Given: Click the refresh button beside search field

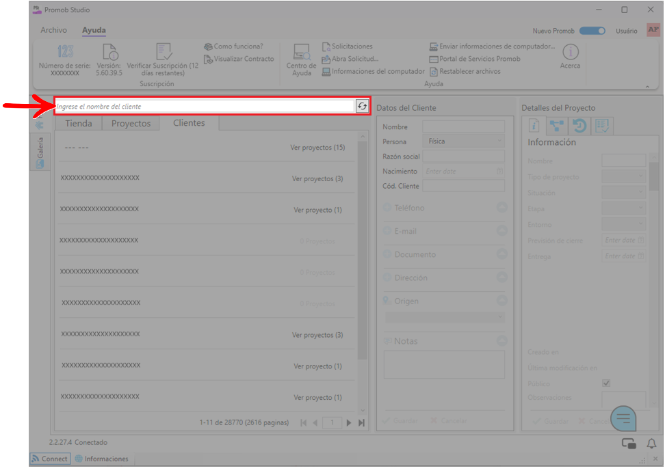Looking at the screenshot, I should coord(362,106).
